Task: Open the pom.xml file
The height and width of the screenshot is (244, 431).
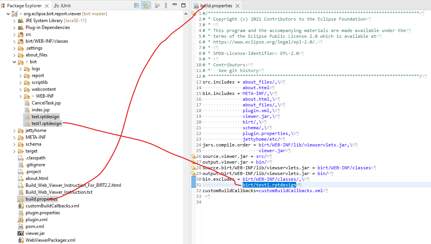Action: (x=35, y=226)
